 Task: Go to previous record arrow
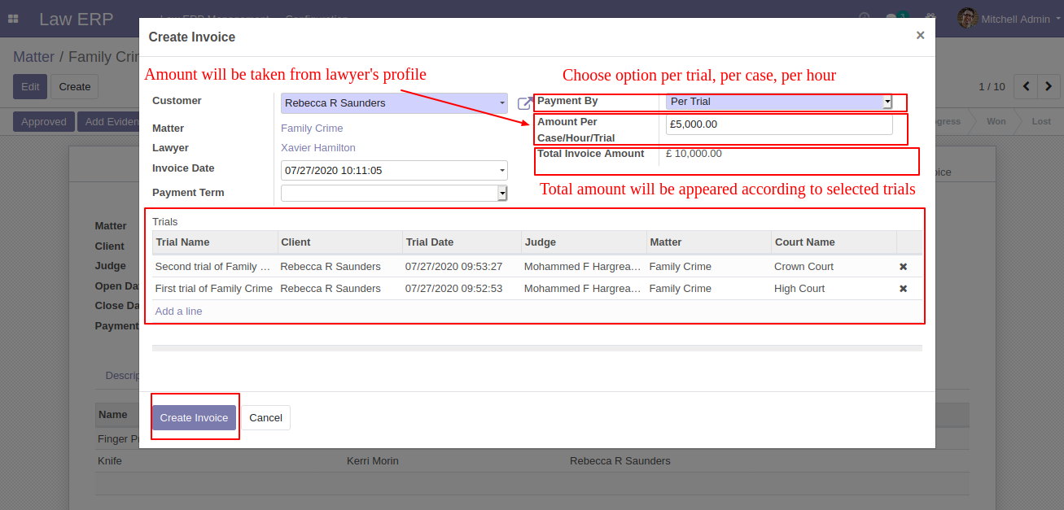1026,86
